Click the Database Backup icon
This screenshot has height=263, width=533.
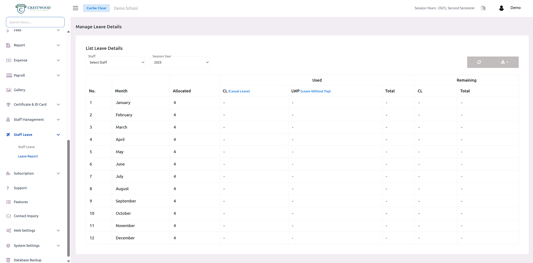click(x=8, y=260)
